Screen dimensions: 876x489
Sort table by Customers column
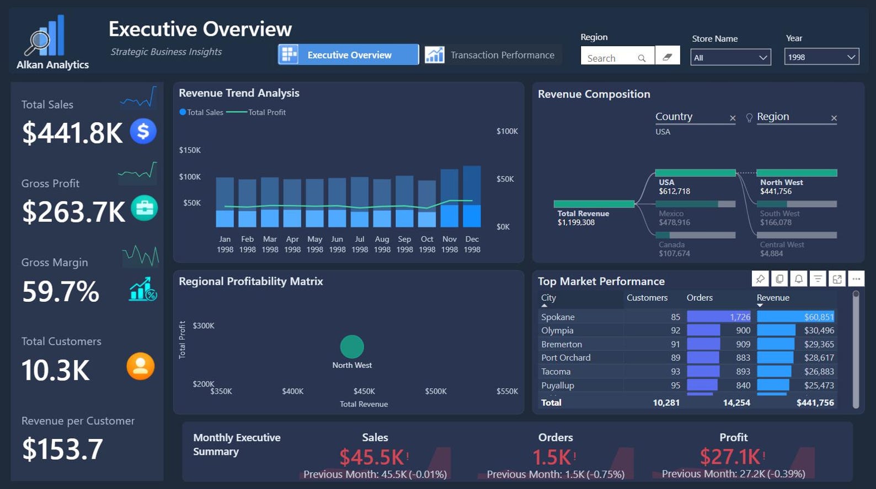pos(647,297)
